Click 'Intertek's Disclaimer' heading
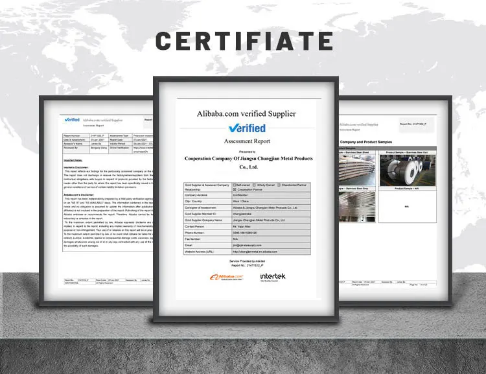Screen dimensions: 486x374 (76, 167)
